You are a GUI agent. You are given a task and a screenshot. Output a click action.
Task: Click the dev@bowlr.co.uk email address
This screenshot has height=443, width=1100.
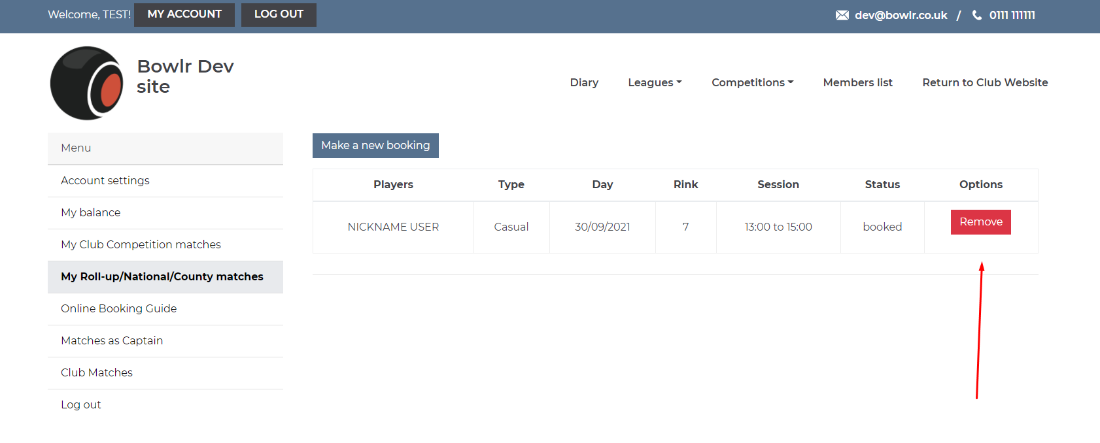click(901, 15)
